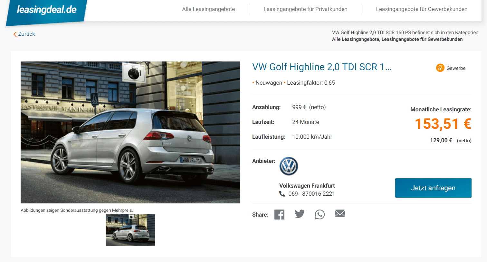Viewport: 487px width, 262px height.
Task: Click the Volkswagen Frankfurt dealer name
Action: point(307,186)
